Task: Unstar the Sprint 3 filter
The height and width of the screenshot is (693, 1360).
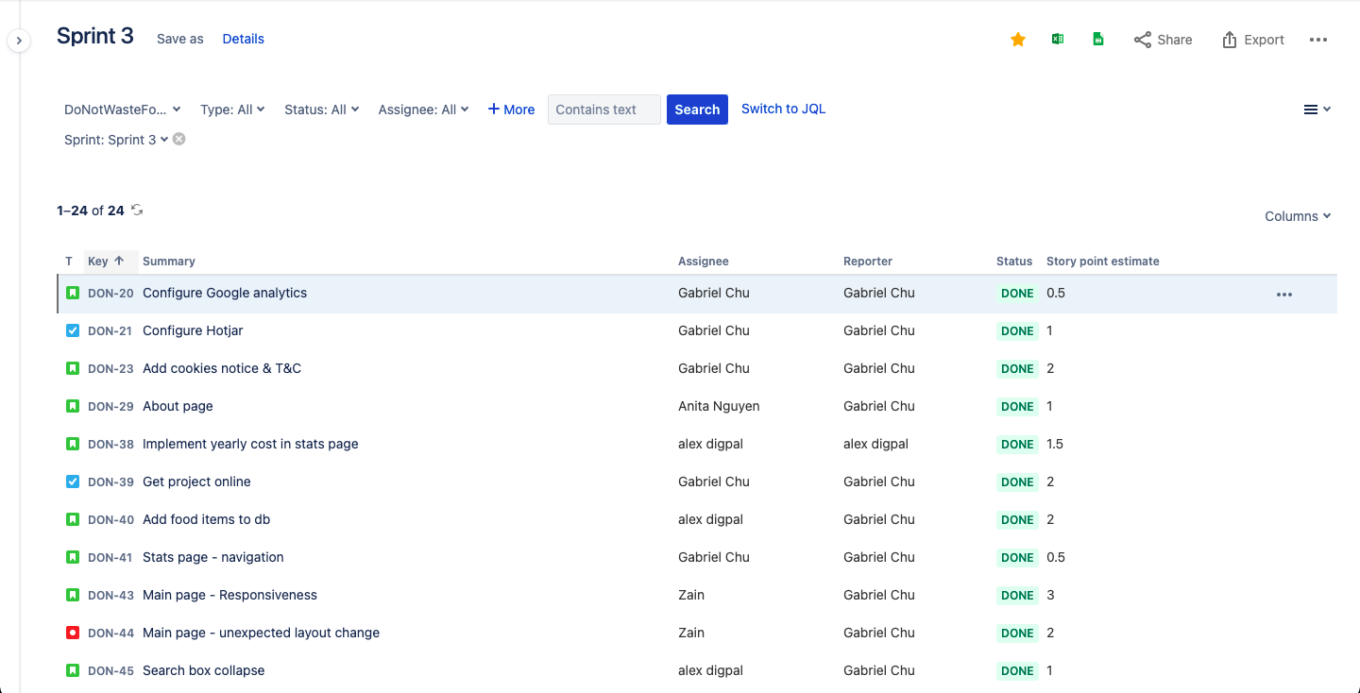Action: pyautogui.click(x=1018, y=40)
